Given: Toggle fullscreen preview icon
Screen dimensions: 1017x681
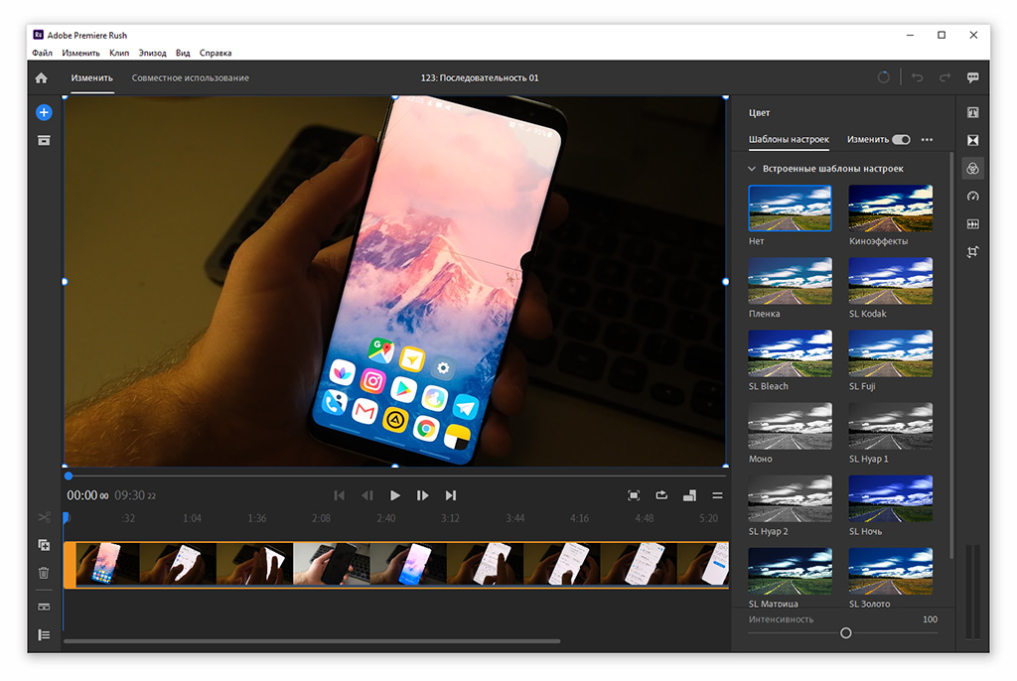Looking at the screenshot, I should pyautogui.click(x=634, y=495).
